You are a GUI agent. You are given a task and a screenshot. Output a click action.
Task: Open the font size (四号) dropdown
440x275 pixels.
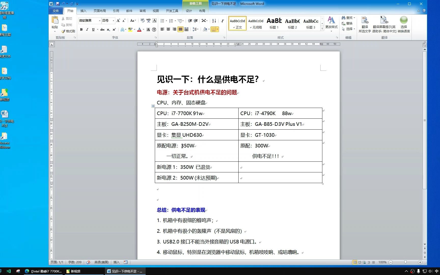[113, 21]
